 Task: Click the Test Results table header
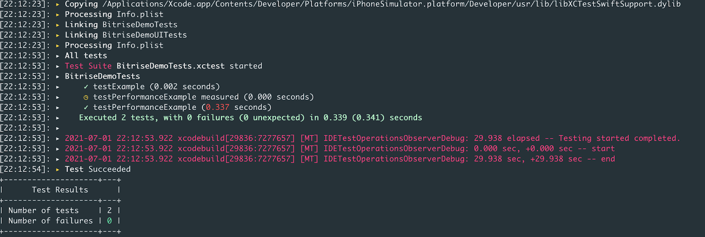tap(60, 190)
